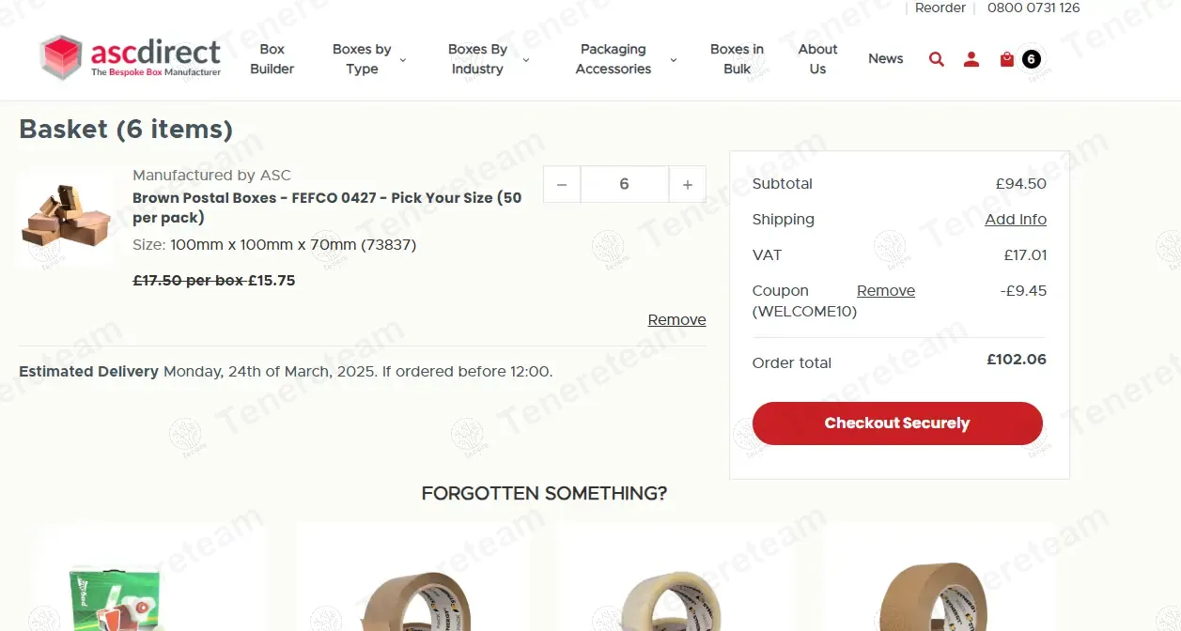The width and height of the screenshot is (1181, 631).
Task: Click Add Info for shipping
Action: click(1016, 220)
